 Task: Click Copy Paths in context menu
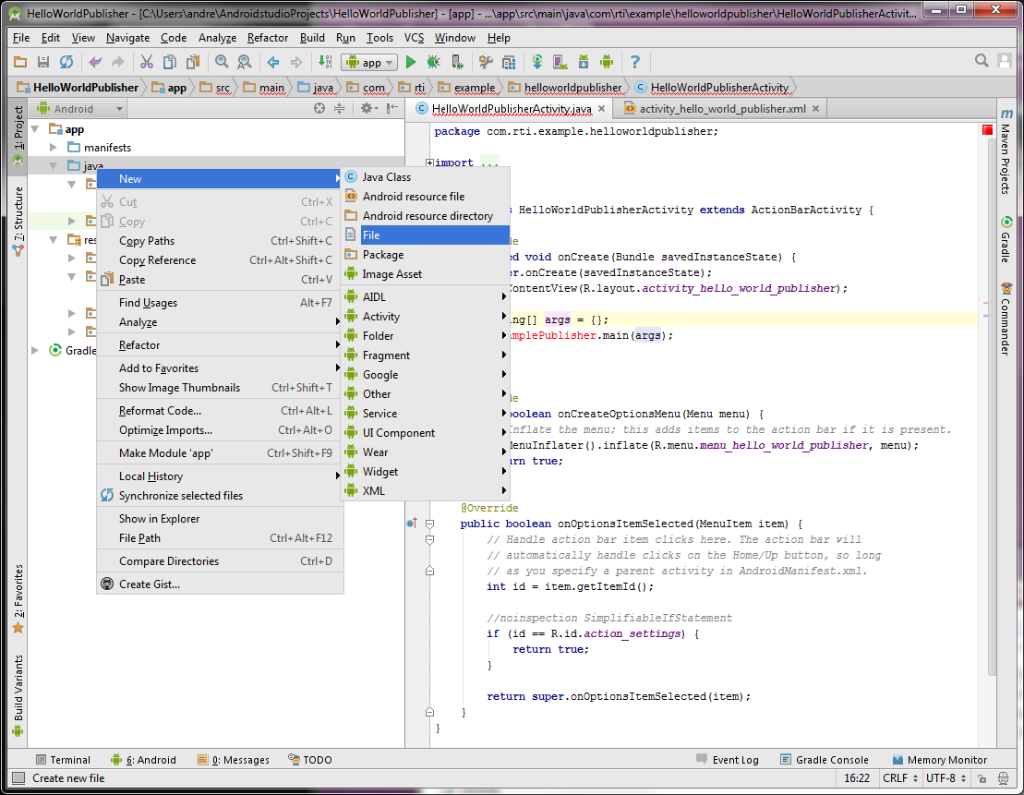click(220, 241)
